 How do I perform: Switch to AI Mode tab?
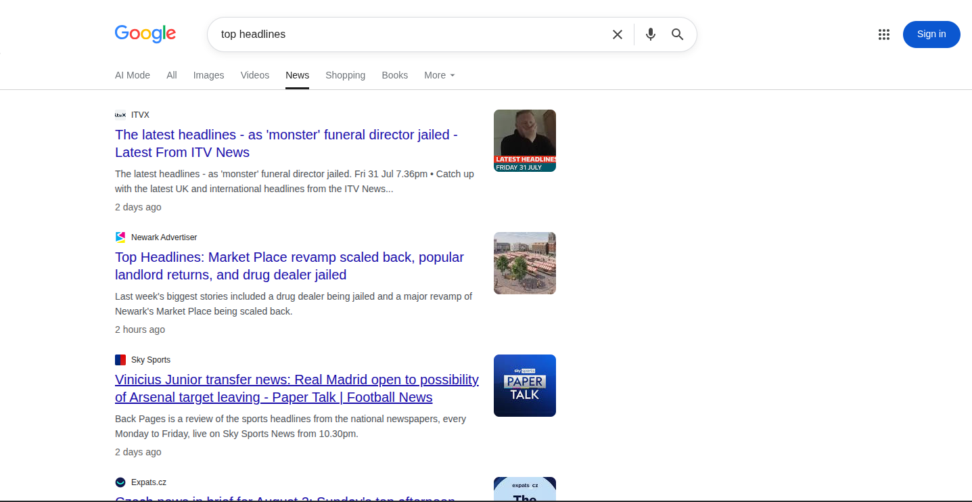point(133,75)
